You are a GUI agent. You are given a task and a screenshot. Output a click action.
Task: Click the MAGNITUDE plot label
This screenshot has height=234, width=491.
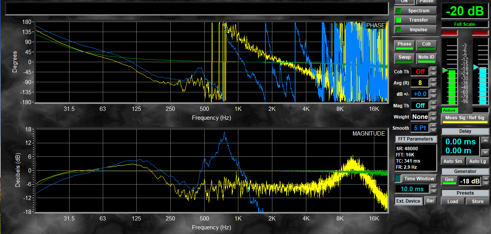(x=369, y=134)
